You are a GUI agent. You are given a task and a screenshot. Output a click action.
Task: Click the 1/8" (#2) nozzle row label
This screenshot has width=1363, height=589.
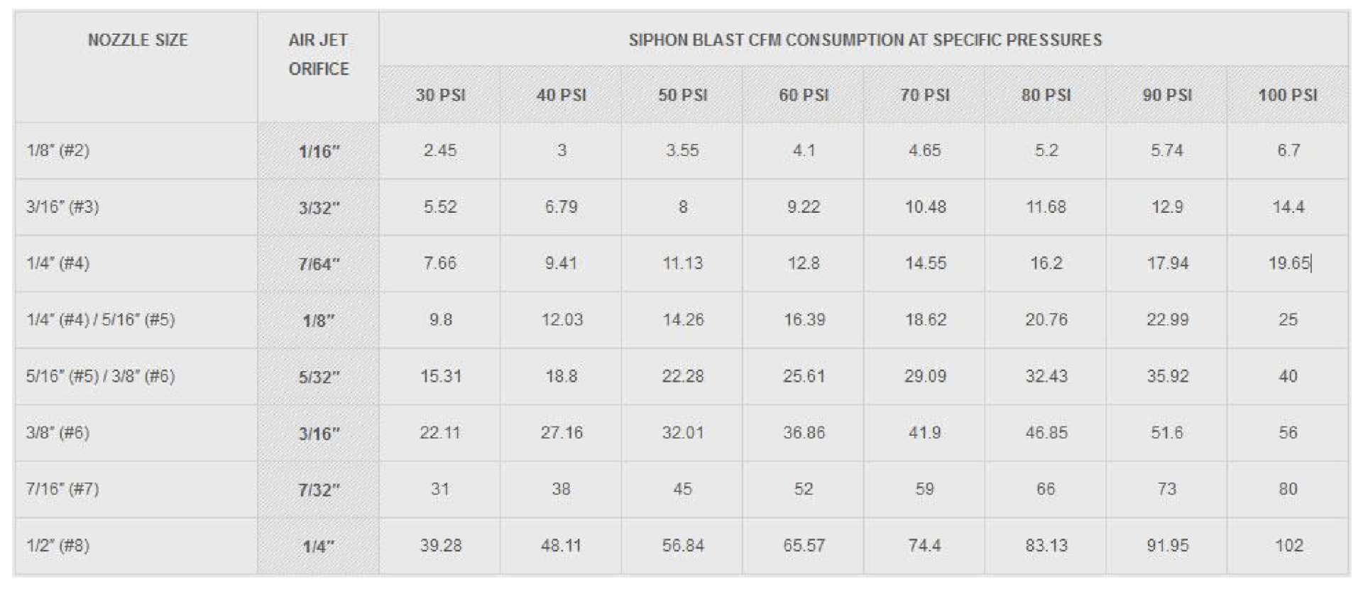[x=58, y=150]
